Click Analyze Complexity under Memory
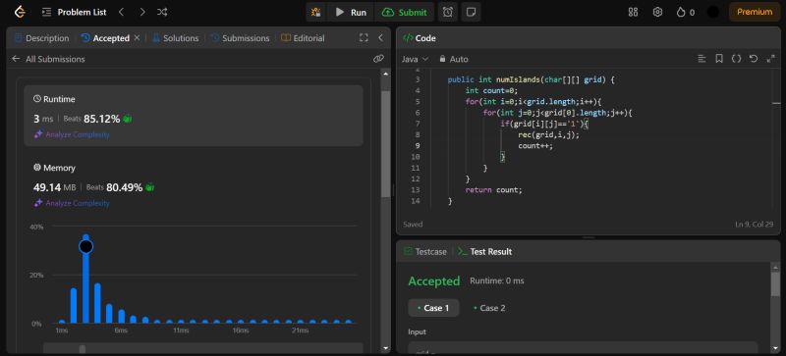Viewport: 786px width, 356px height. pyautogui.click(x=72, y=203)
